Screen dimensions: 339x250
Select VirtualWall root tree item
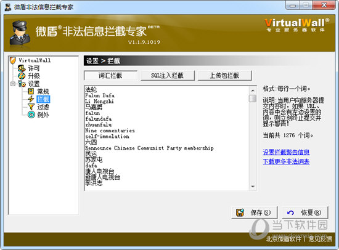tap(35, 60)
